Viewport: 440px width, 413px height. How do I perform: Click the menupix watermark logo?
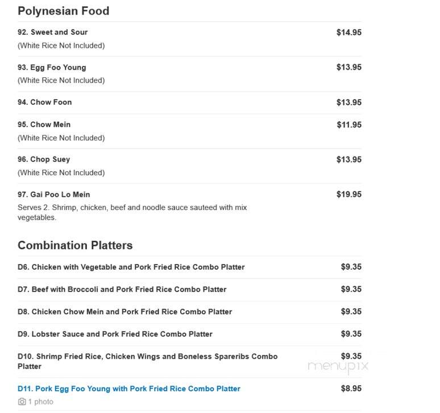[338, 366]
